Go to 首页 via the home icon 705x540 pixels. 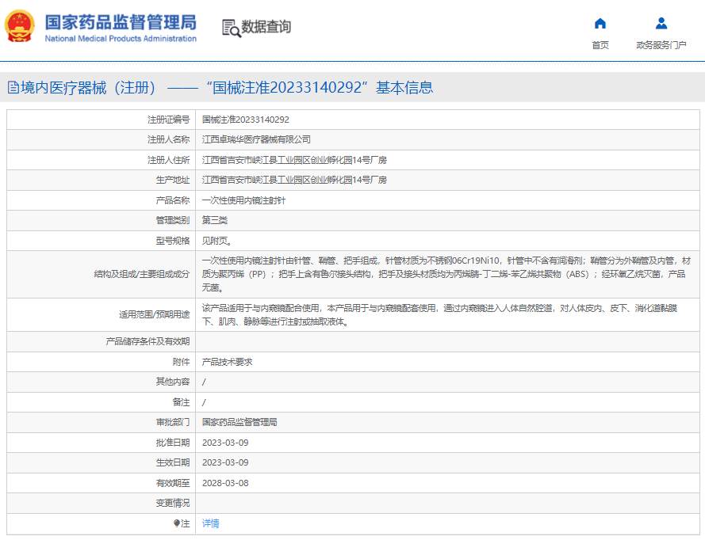coord(600,23)
